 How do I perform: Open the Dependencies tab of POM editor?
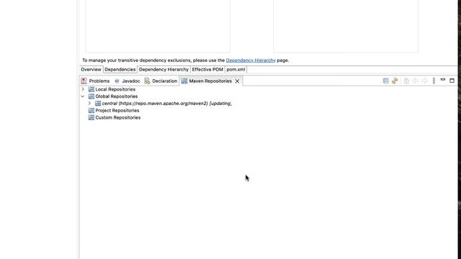click(120, 70)
